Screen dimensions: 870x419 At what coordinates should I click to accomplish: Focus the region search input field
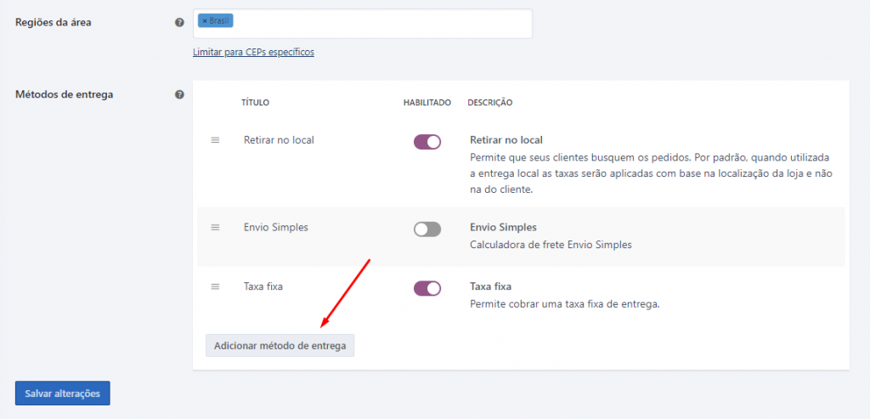381,23
